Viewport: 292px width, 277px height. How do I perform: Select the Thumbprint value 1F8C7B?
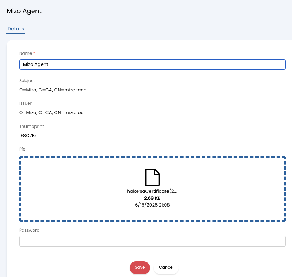pyautogui.click(x=27, y=136)
